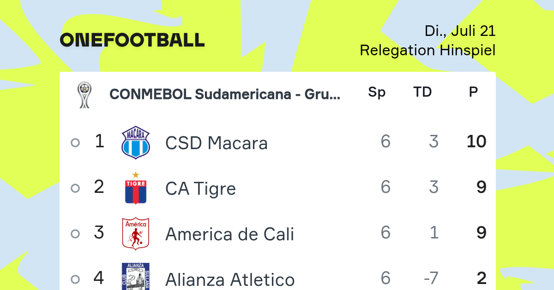
Task: Click the Alianza Atletico club crest
Action: pyautogui.click(x=135, y=277)
